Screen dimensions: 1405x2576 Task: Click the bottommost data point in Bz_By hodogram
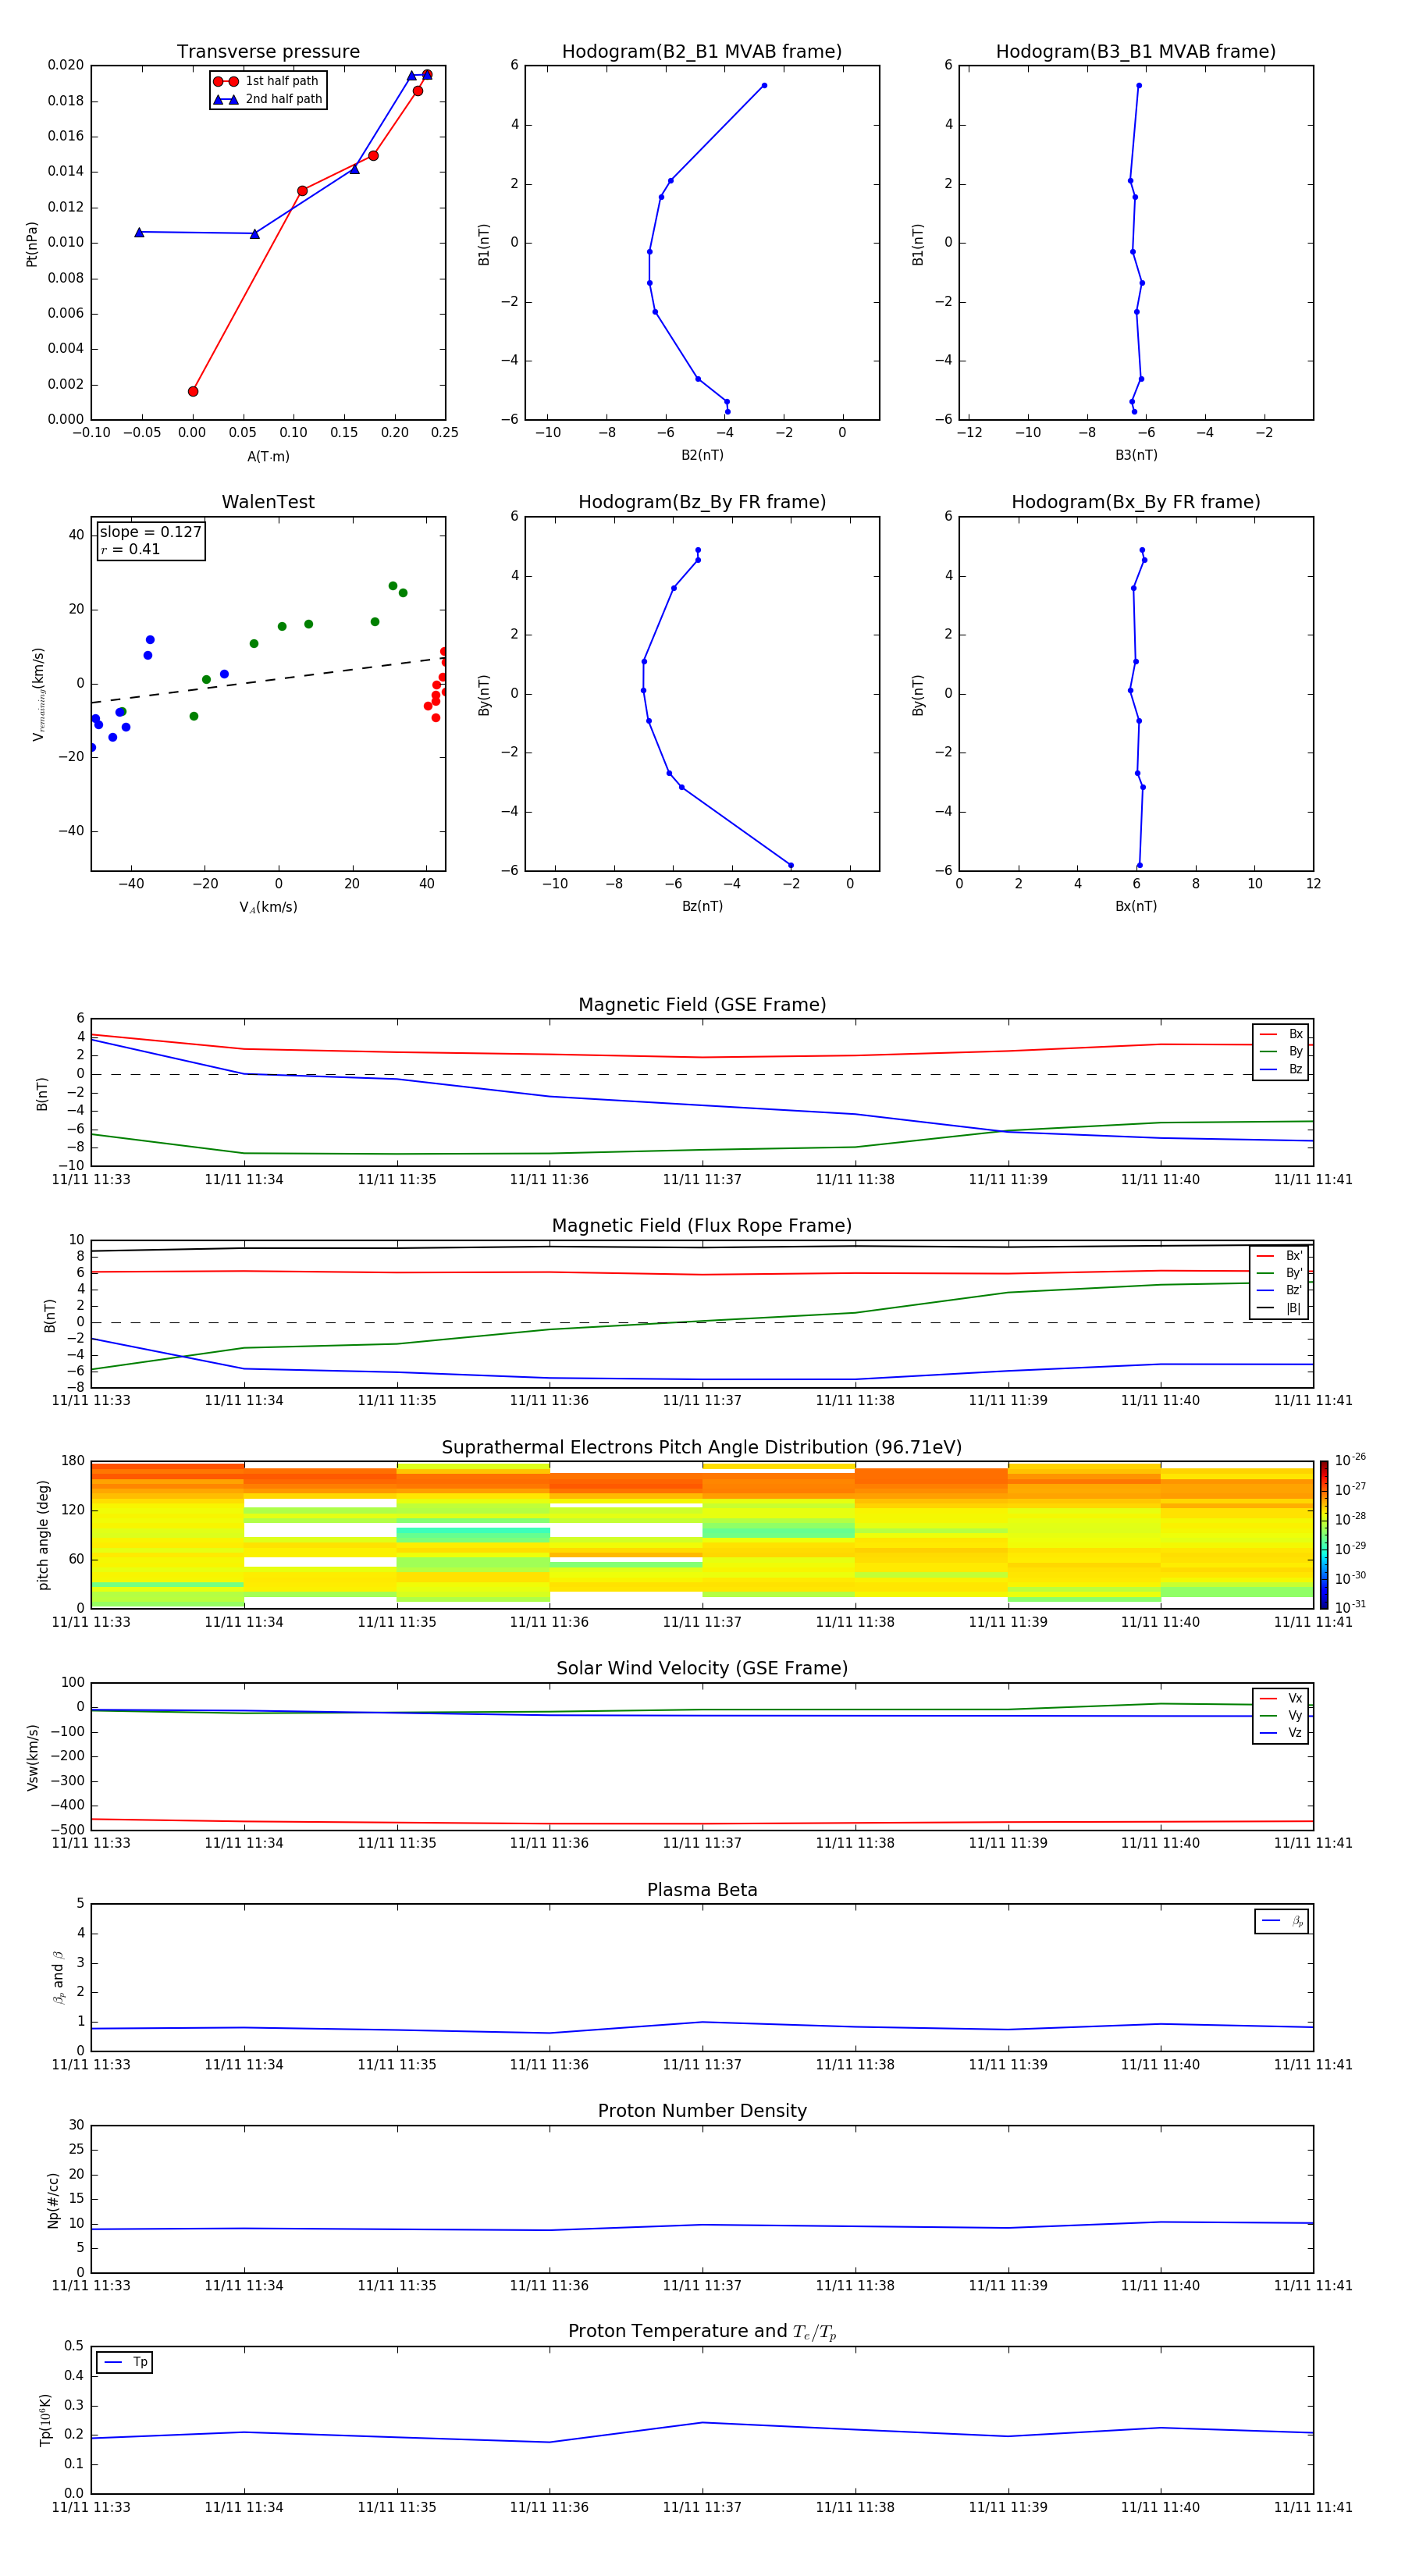[x=790, y=865]
